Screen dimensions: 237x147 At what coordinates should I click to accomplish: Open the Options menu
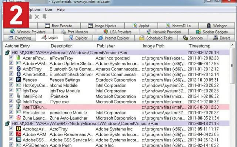[34, 10]
